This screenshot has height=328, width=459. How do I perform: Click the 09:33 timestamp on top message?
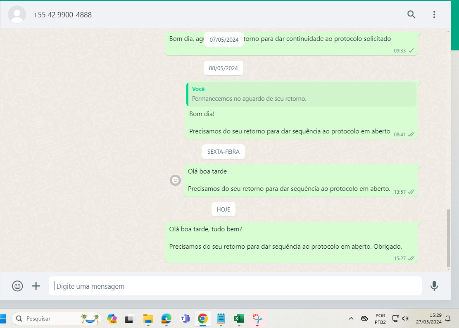(400, 51)
